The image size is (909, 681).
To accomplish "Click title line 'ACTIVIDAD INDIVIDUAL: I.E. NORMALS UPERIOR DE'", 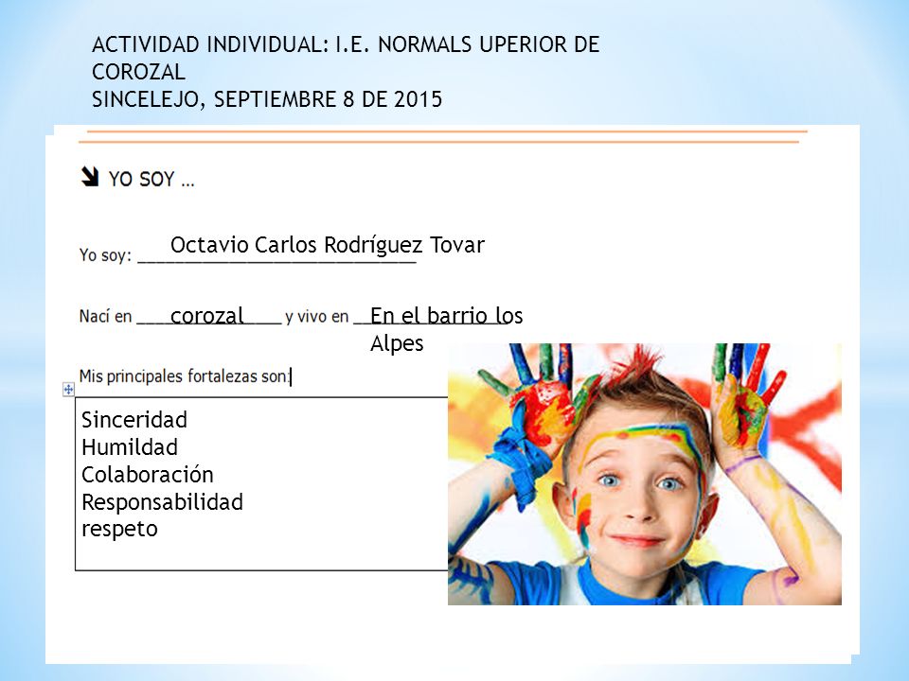I will point(346,44).
